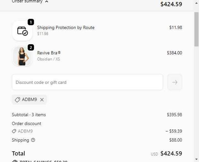
Task: Focus the Discount code or gift card field
Action: click(87, 82)
